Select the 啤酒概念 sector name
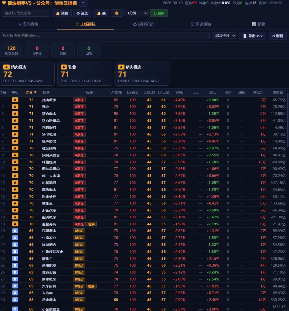Image resolution: width=289 pixels, height=311 pixels. (x=49, y=189)
